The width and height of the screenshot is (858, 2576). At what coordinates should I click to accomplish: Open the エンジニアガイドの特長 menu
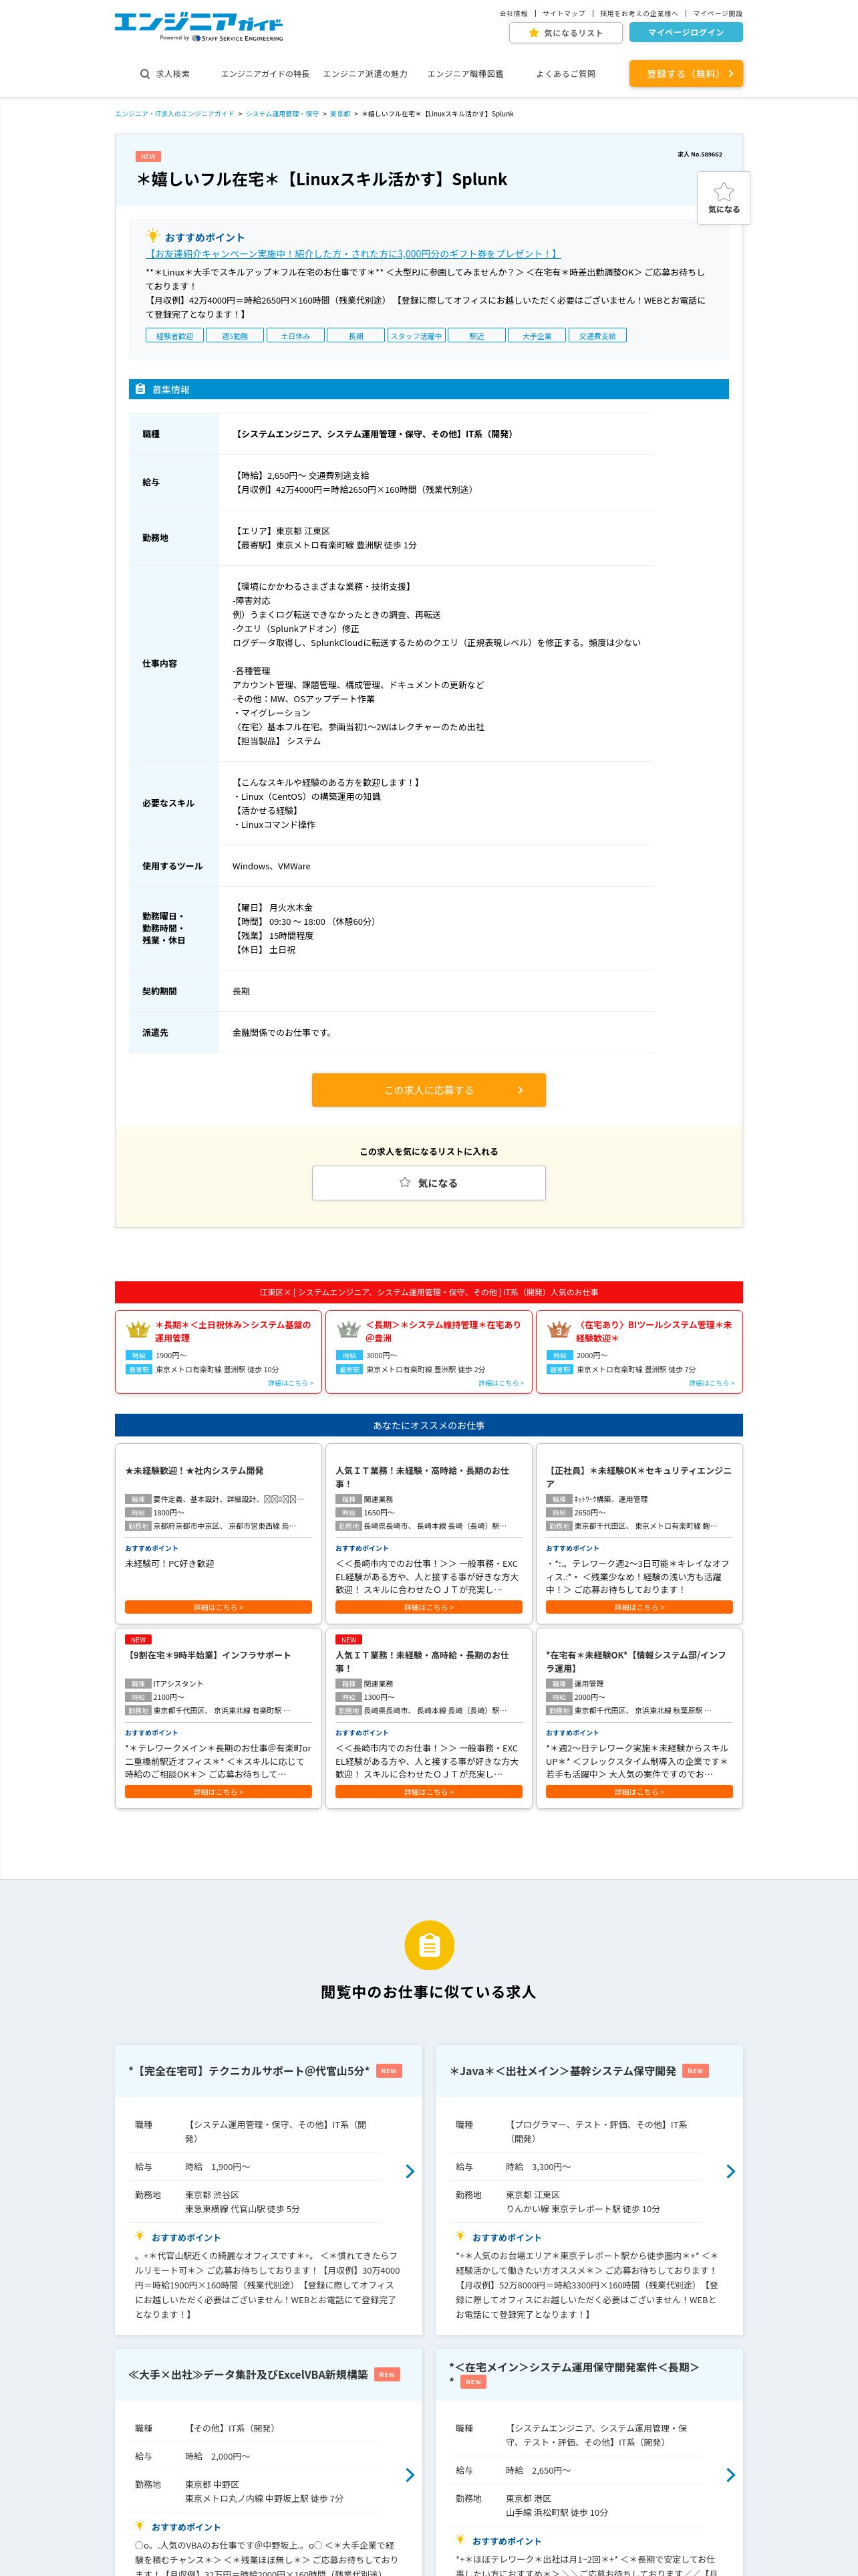coord(265,74)
